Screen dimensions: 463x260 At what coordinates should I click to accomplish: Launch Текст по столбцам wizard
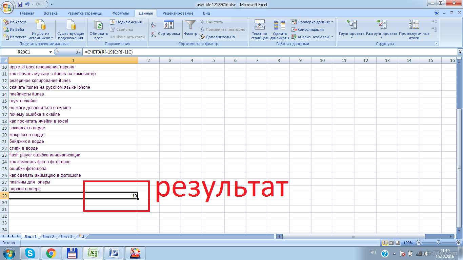tap(260, 30)
